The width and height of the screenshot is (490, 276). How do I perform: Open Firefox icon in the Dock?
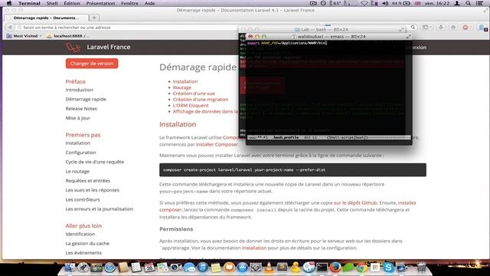pos(335,268)
